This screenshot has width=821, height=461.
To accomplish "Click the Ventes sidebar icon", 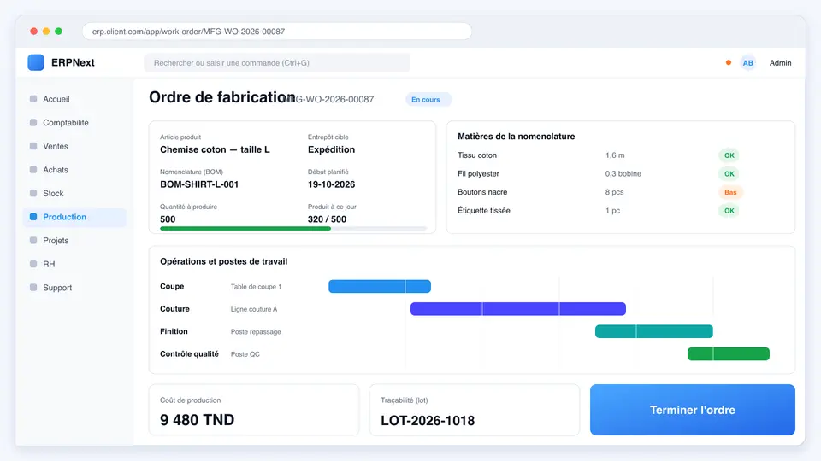I will [33, 146].
